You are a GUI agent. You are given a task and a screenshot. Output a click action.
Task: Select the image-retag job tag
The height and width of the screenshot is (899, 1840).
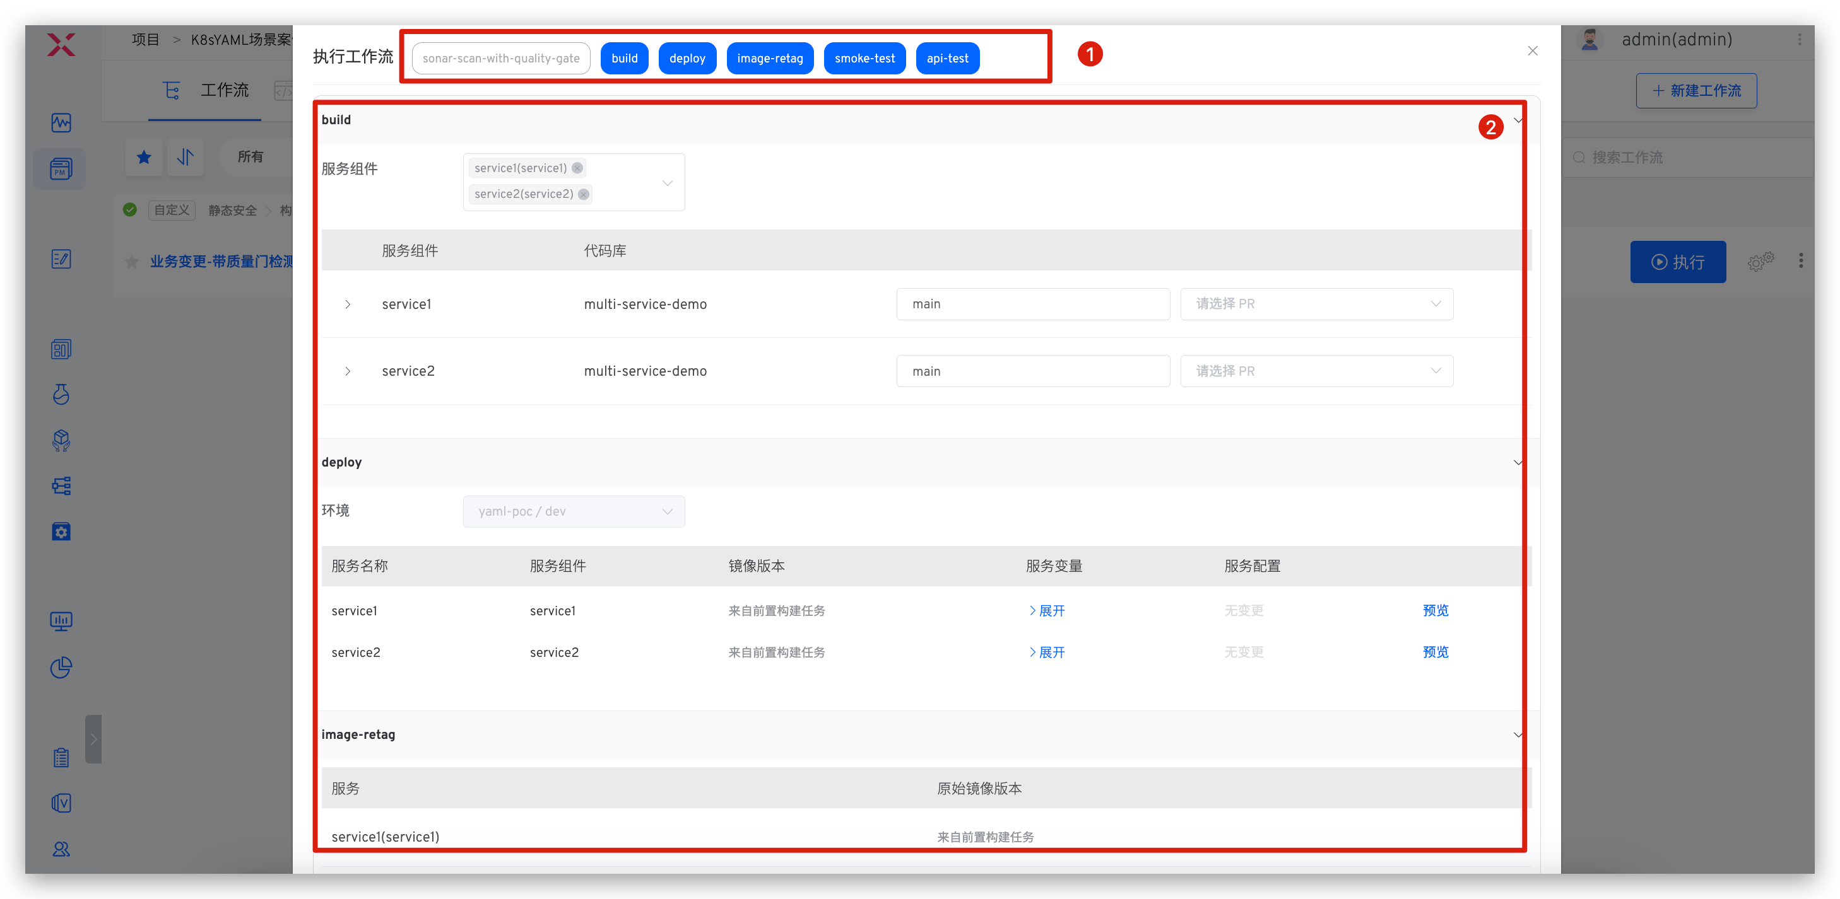coord(769,59)
